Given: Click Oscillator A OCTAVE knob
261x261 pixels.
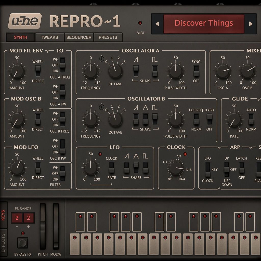Looking at the screenshot, I should 115,72.
